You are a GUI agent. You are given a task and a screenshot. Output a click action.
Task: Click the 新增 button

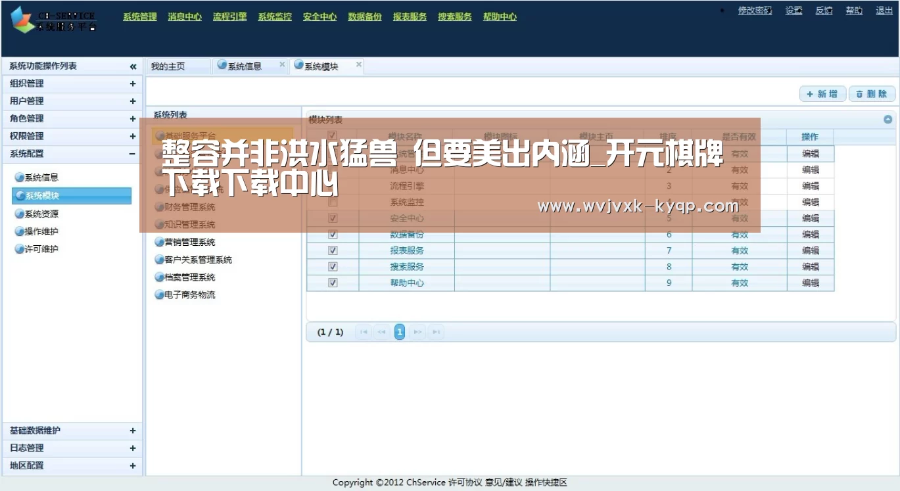click(x=822, y=94)
